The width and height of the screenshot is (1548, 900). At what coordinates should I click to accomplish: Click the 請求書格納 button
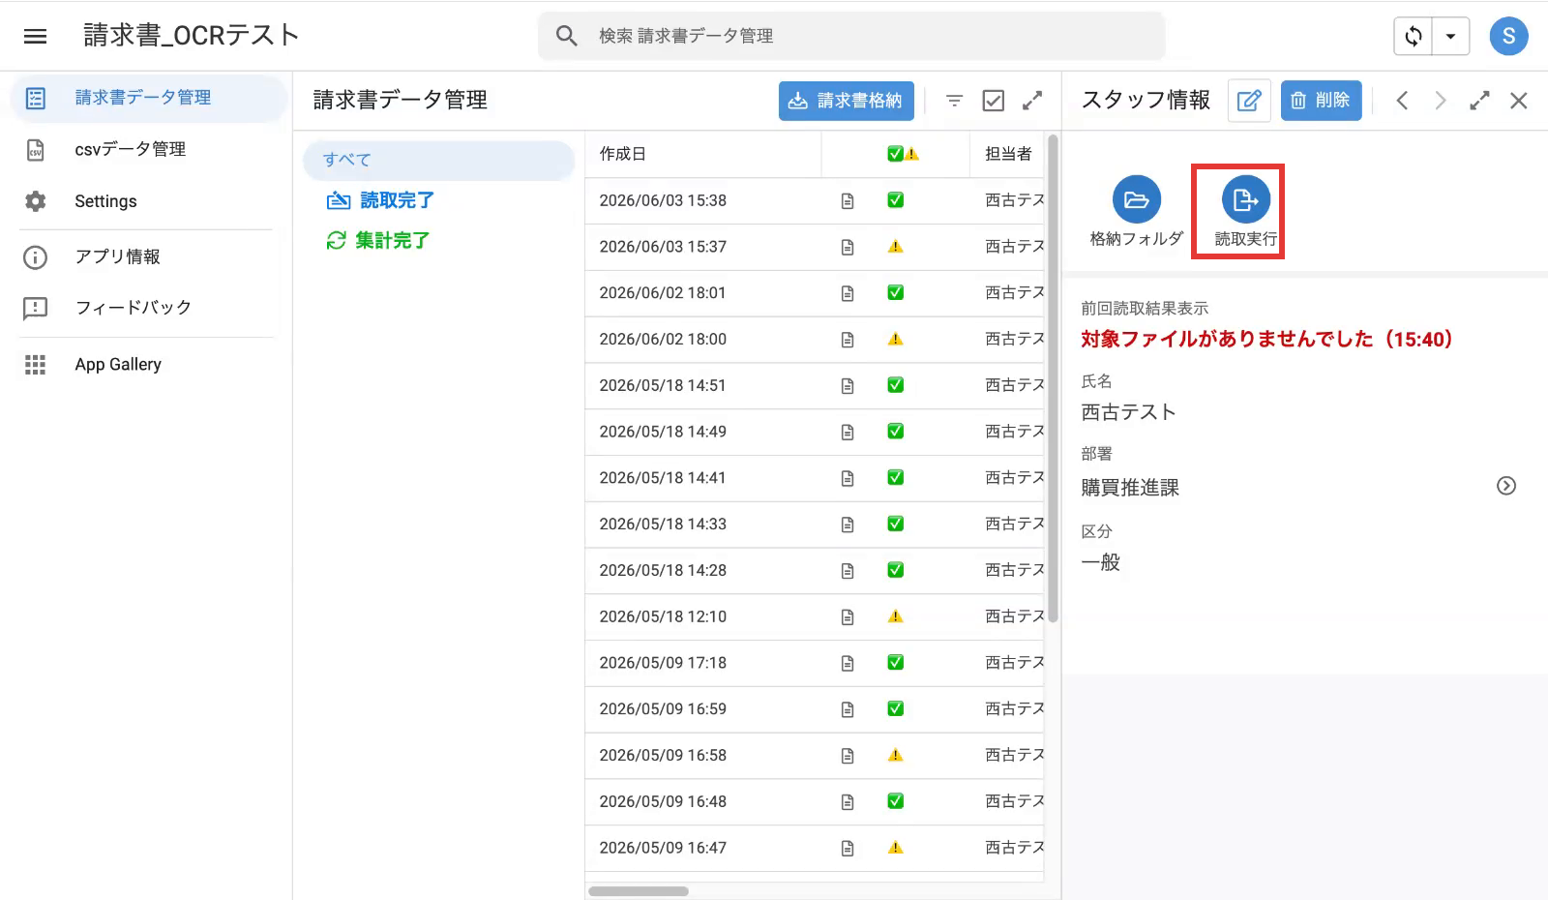846,101
